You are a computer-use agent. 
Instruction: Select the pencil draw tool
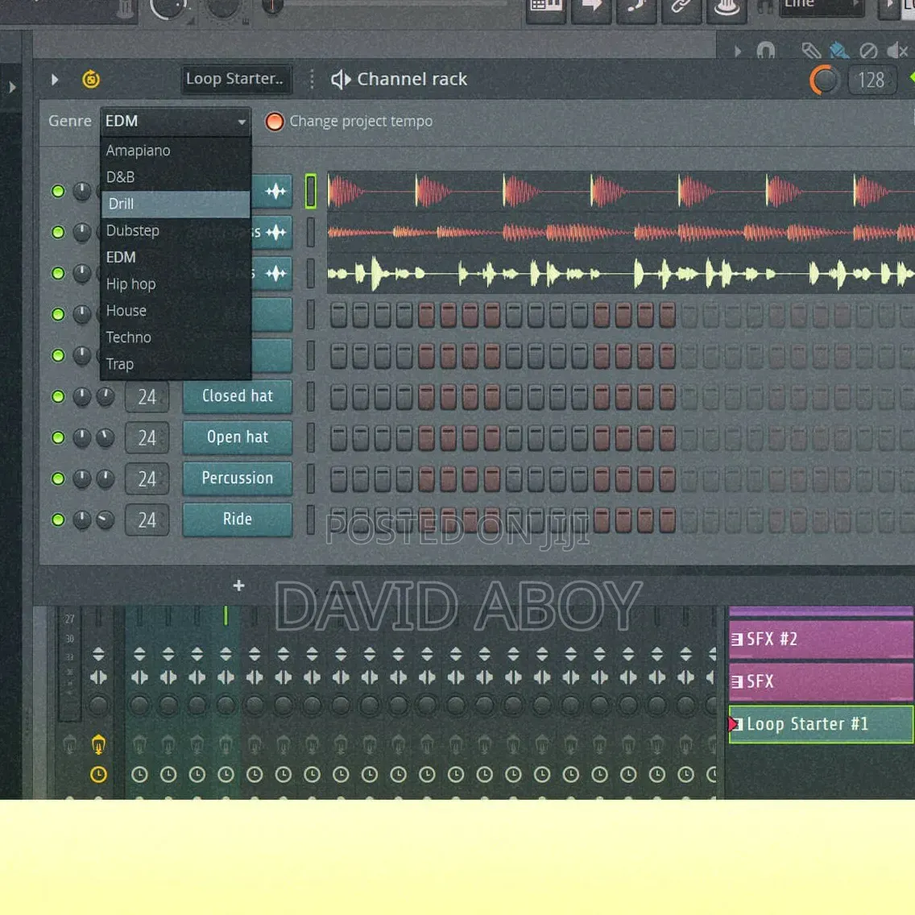[810, 51]
